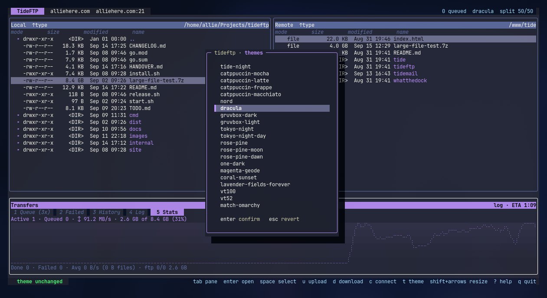Expand the cmd directory arrow
Viewport: 547px width, 298px height.
pyautogui.click(x=18, y=115)
